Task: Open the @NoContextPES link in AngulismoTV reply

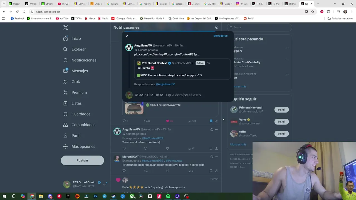Action: [152, 138]
